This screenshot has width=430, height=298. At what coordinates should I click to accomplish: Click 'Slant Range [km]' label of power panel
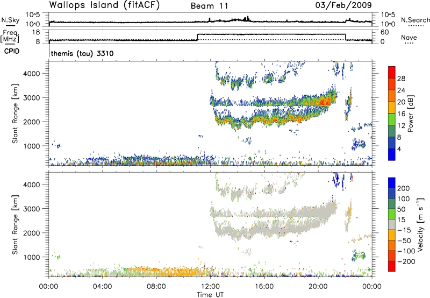(15, 113)
